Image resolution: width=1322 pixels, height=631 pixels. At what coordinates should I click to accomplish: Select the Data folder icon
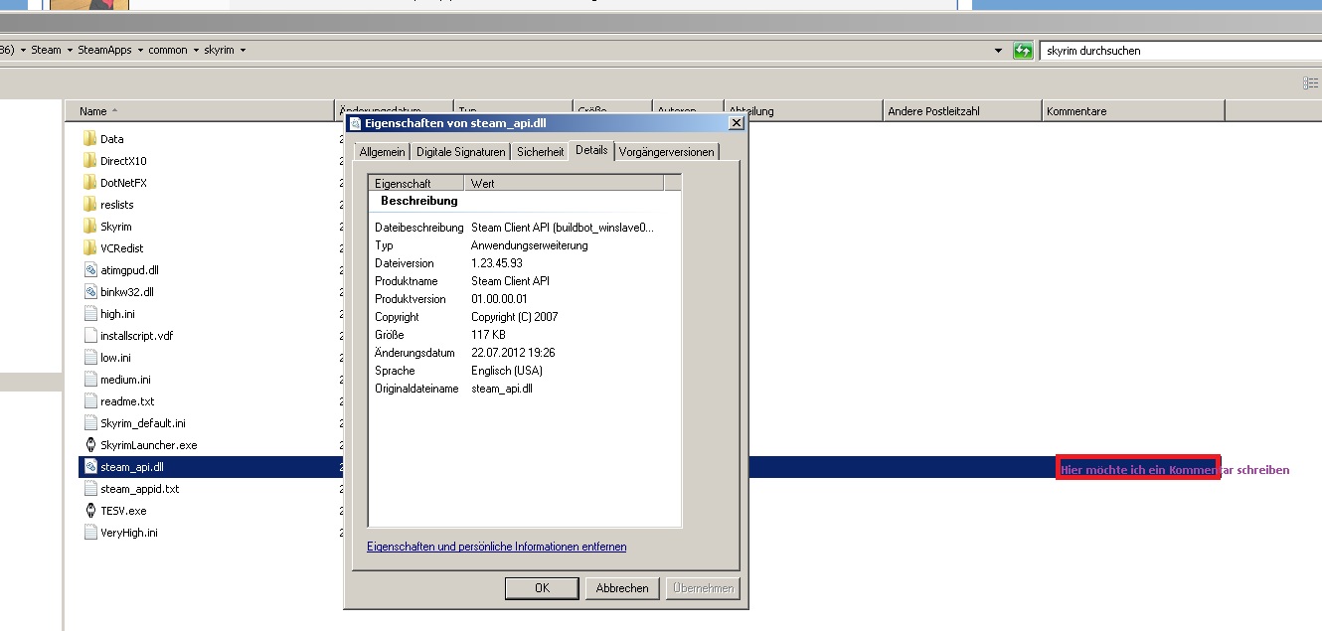(x=89, y=138)
